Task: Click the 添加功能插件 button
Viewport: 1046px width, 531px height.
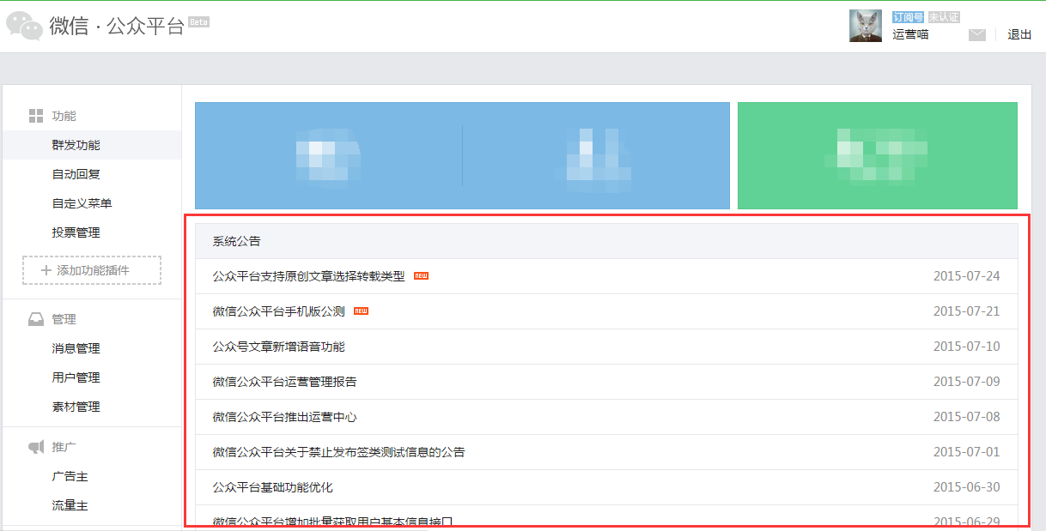Action: point(92,270)
